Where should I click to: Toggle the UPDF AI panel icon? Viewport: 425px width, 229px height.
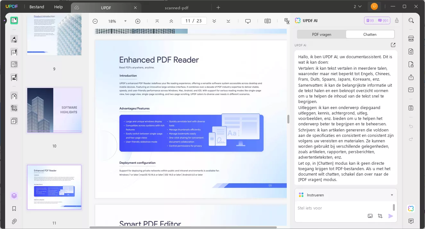[411, 209]
